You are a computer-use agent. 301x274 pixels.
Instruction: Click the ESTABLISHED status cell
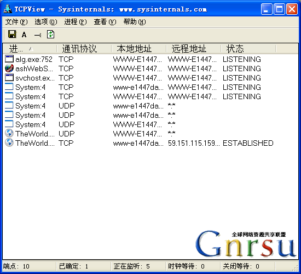point(248,143)
